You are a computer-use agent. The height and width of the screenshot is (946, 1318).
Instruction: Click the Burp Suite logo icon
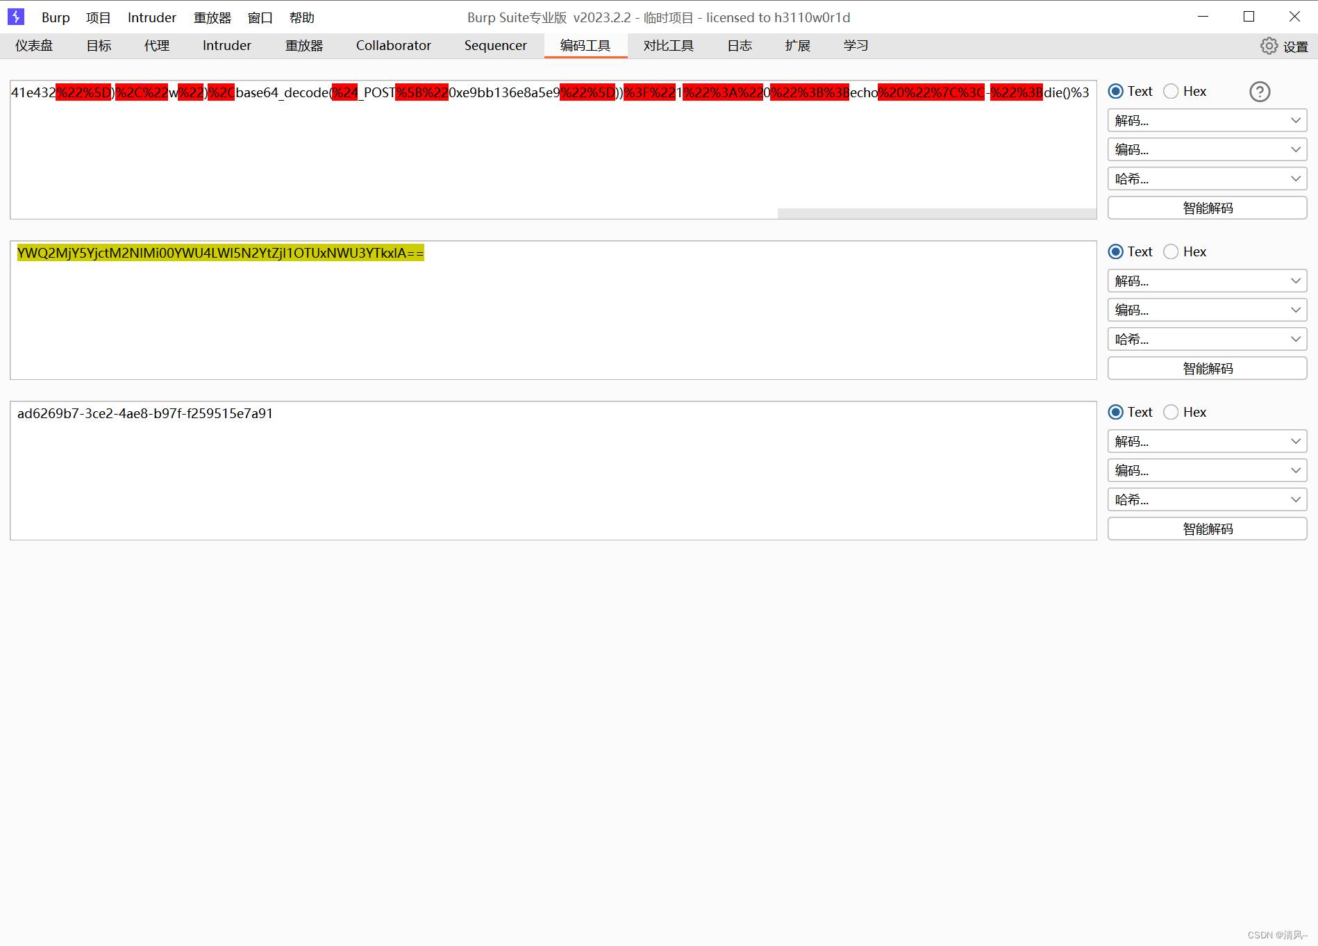pyautogui.click(x=15, y=17)
